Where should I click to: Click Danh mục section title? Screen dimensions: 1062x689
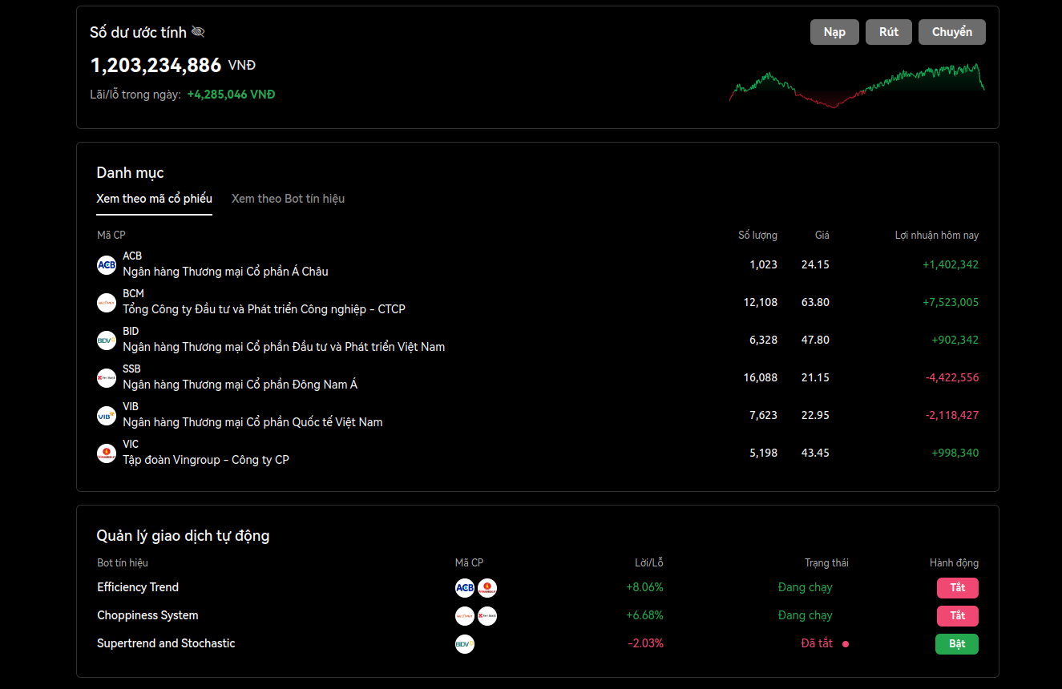130,173
